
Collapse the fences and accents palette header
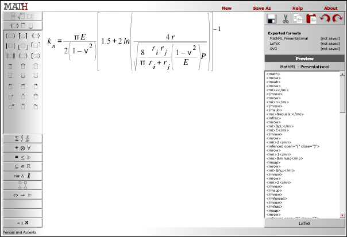(x=22, y=26)
